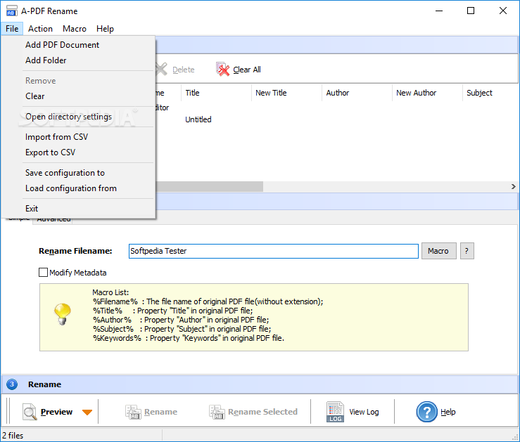Click the step 3 Rename section header
Viewport: 520px width, 442px height.
[260, 384]
